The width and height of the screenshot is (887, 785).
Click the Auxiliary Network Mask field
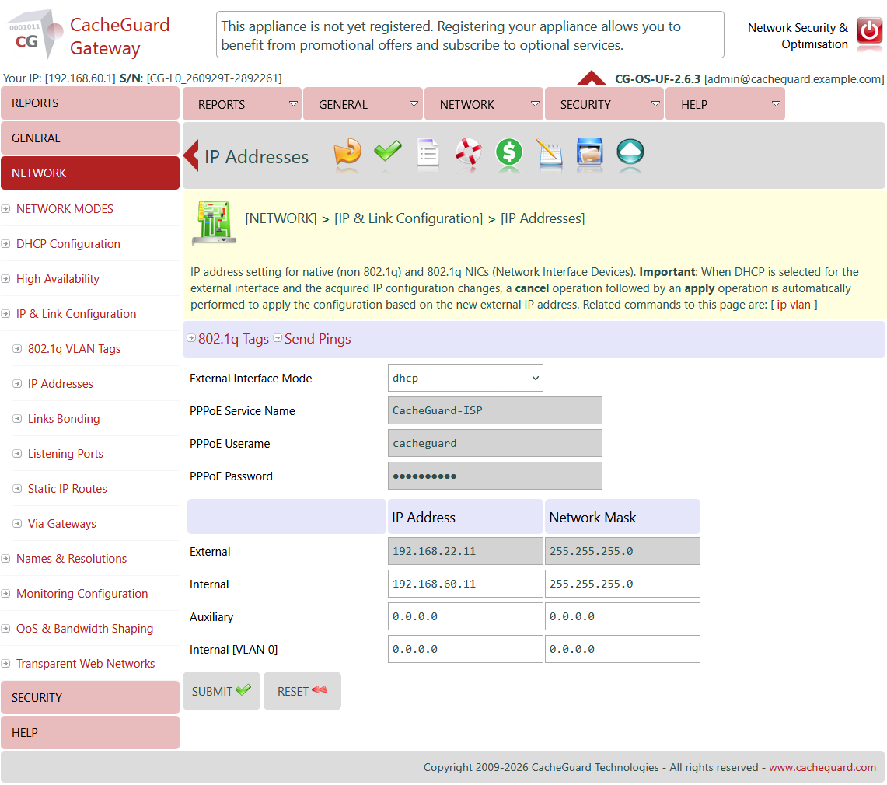[x=622, y=617]
